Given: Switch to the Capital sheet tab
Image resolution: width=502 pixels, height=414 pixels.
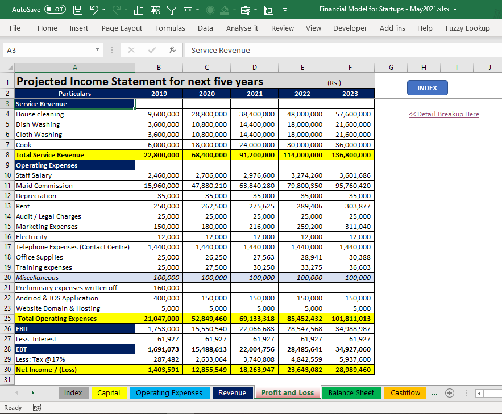Looking at the screenshot, I should [x=109, y=393].
